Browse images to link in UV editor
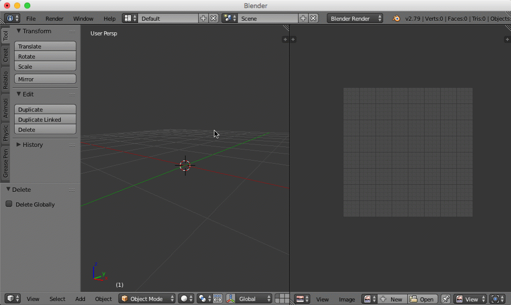Viewport: 511px width, 305px height. [369, 299]
